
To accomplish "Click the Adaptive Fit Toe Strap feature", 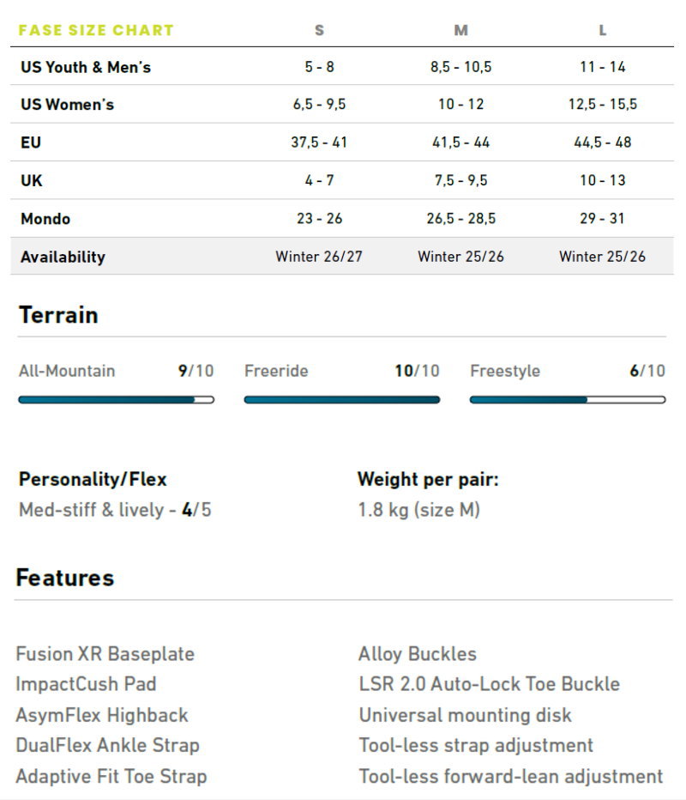I will [111, 776].
